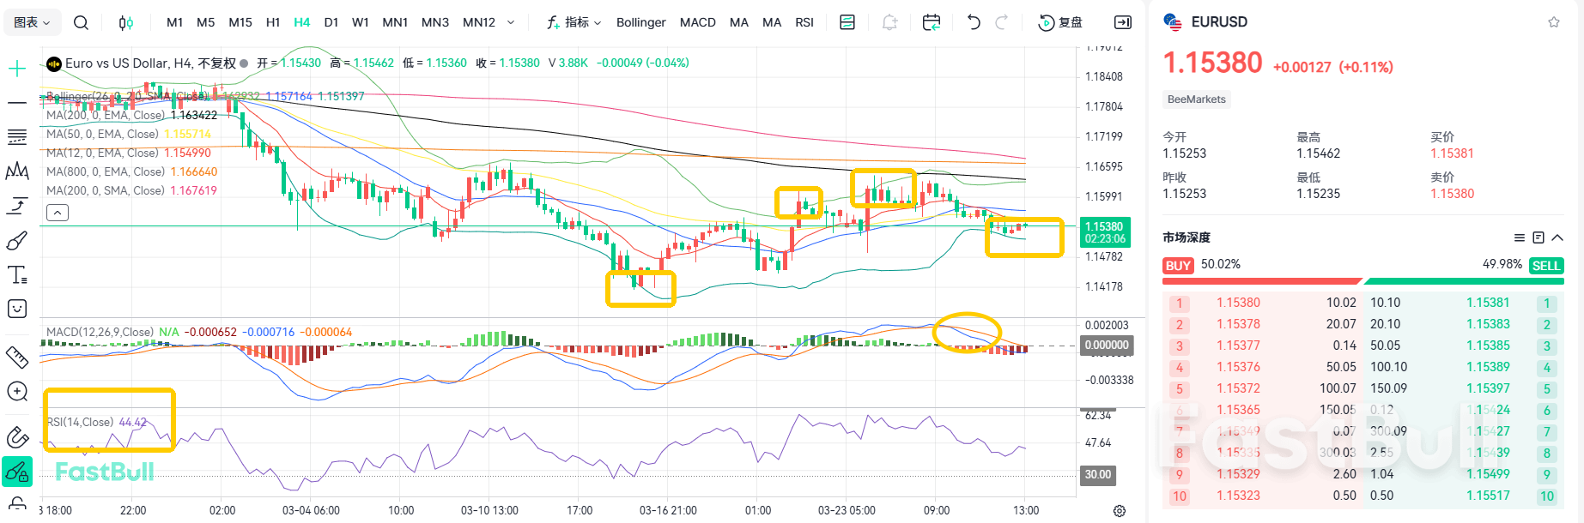Viewport: 1584px width, 523px height.
Task: Create a price alert with bell icon
Action: pyautogui.click(x=889, y=22)
